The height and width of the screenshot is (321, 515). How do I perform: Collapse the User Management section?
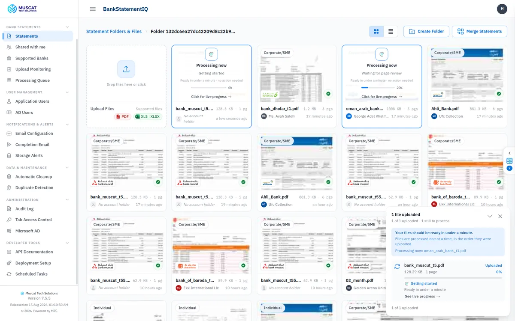click(x=67, y=92)
